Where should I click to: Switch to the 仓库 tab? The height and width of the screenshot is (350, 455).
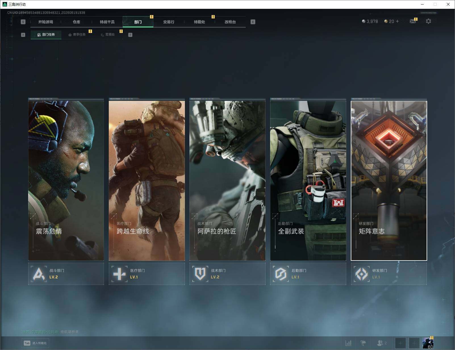coord(76,22)
